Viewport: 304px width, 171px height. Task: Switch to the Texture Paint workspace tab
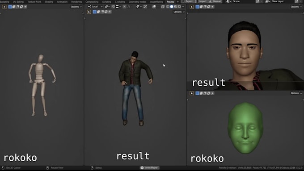(34, 2)
